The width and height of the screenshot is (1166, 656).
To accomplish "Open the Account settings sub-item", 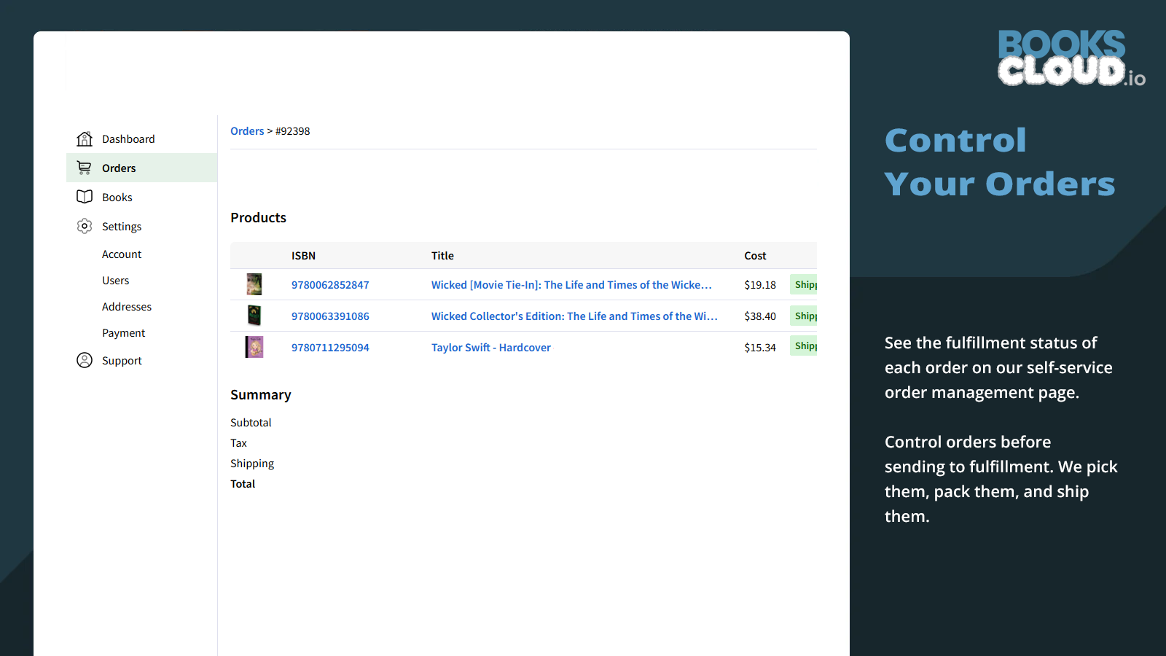I will (122, 254).
